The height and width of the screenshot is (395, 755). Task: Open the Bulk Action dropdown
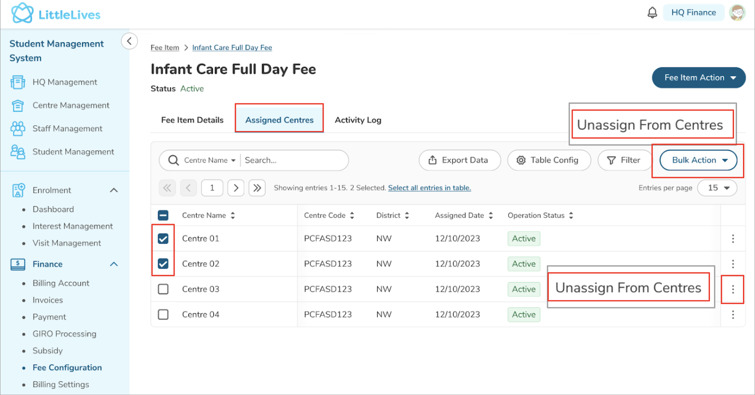tap(698, 160)
